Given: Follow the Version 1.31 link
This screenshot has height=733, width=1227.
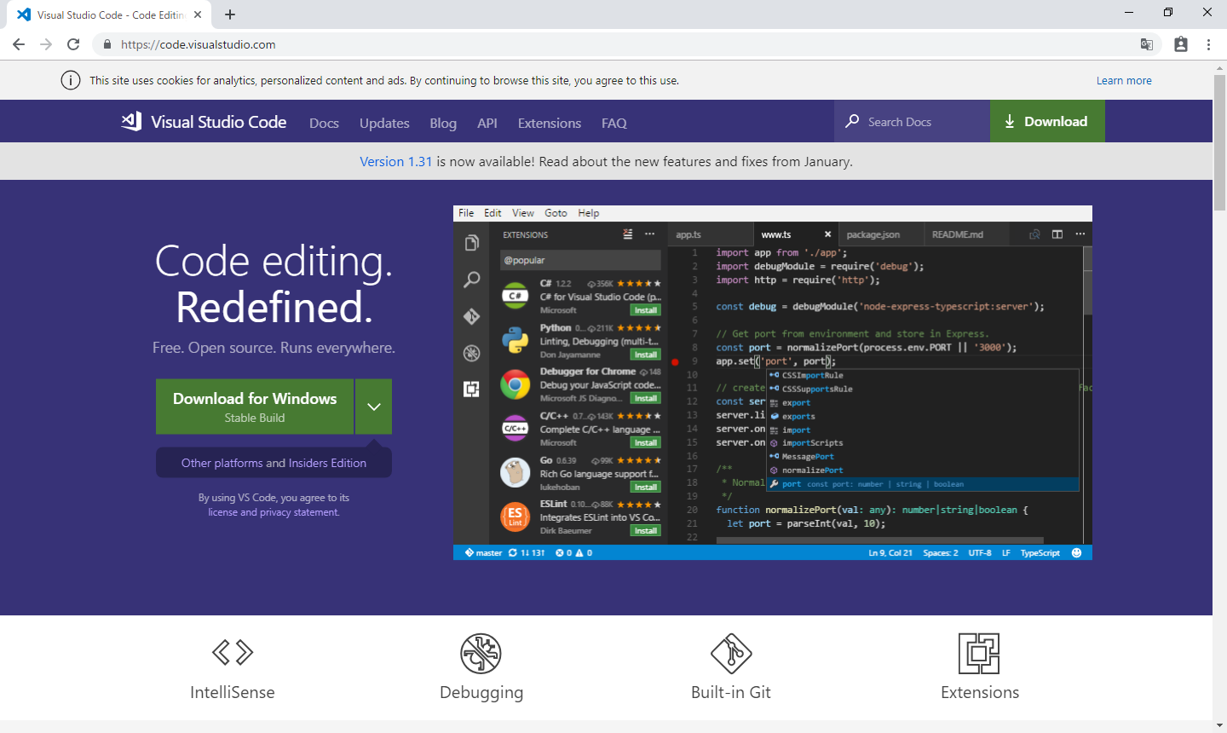Looking at the screenshot, I should [x=395, y=161].
